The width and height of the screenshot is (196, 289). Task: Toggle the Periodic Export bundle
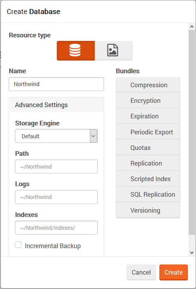(148, 132)
